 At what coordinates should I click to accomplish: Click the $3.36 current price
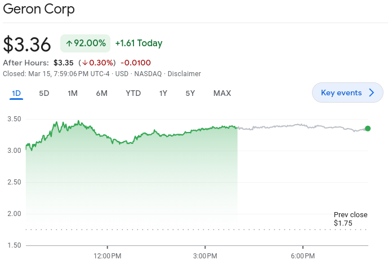coord(27,44)
